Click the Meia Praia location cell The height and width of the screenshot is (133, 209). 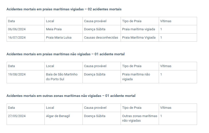(63, 29)
